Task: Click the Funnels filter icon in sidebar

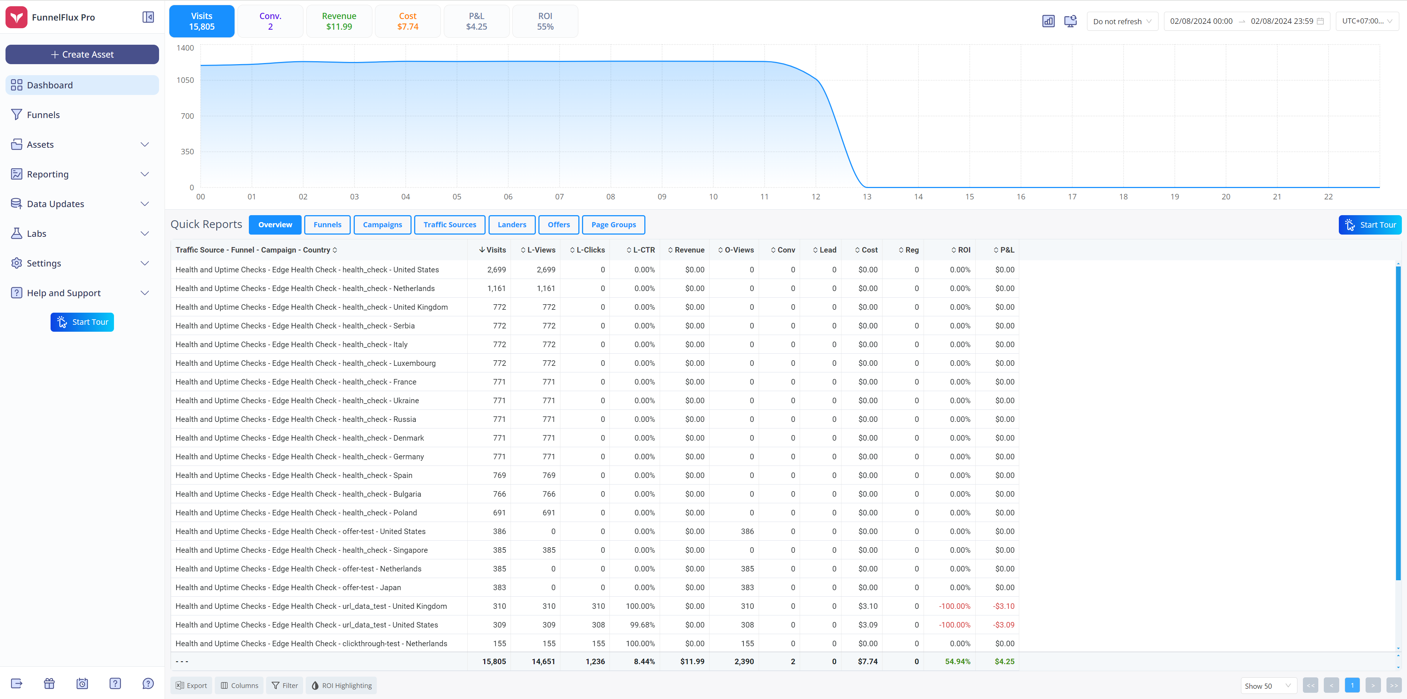Action: pyautogui.click(x=16, y=114)
